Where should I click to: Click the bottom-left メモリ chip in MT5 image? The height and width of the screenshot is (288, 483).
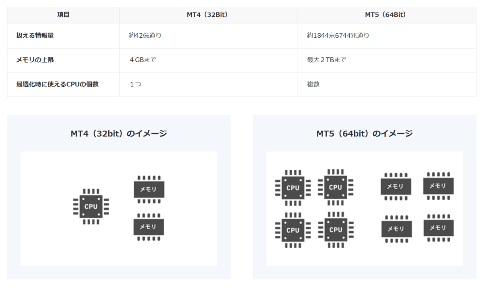[x=397, y=229]
